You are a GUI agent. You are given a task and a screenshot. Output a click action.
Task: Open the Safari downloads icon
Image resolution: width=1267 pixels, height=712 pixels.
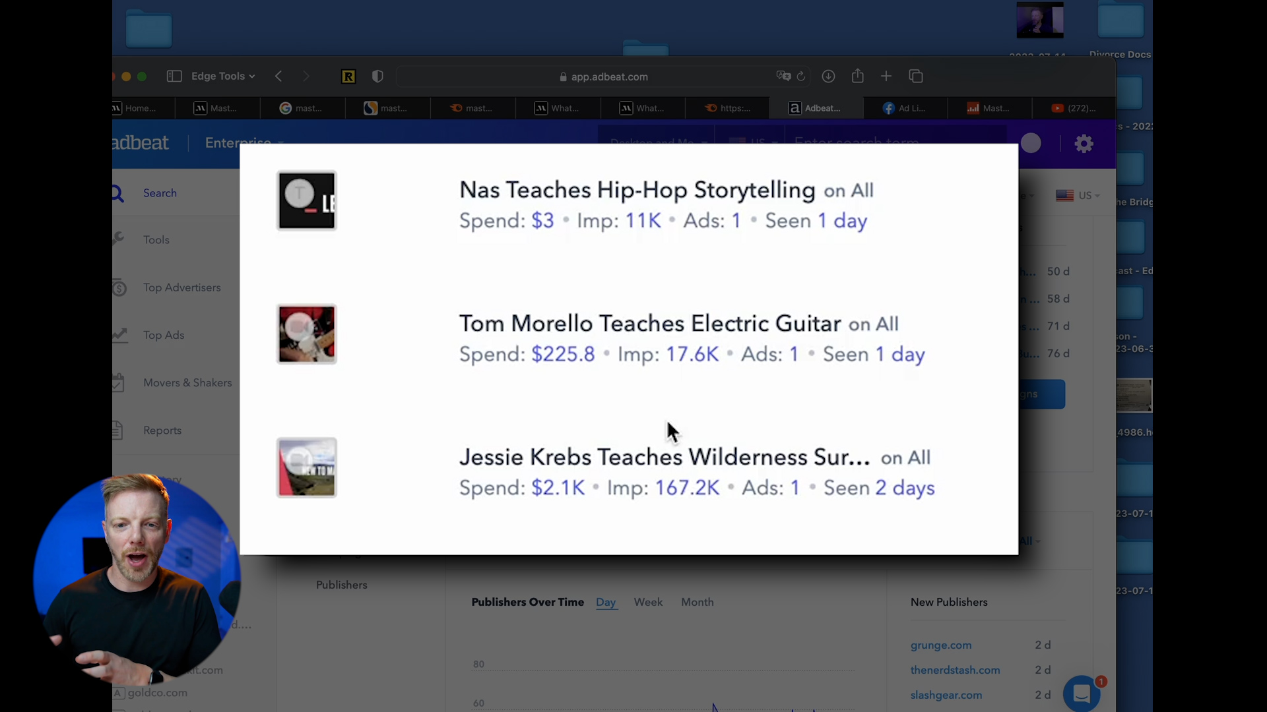(828, 76)
